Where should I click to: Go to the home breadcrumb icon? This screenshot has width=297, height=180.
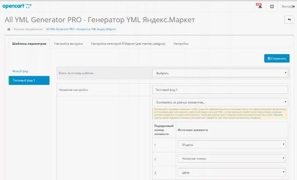click(9, 29)
